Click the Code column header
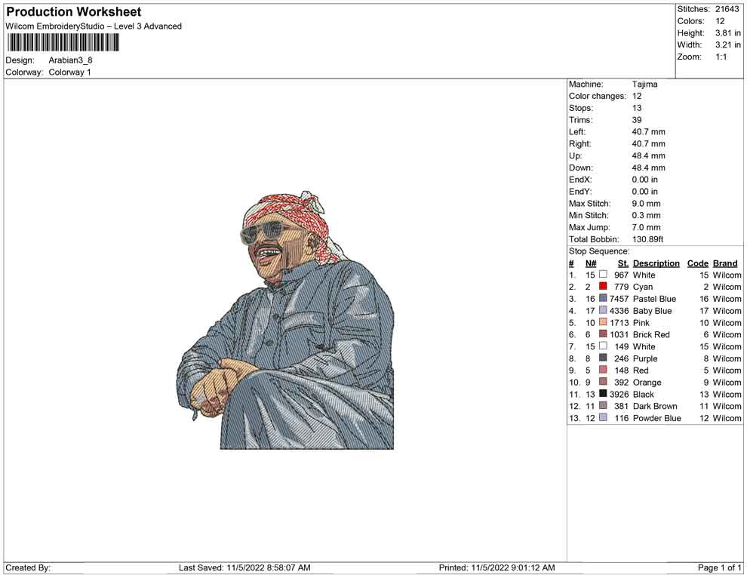Screen dimensions: 747x575 point(697,263)
